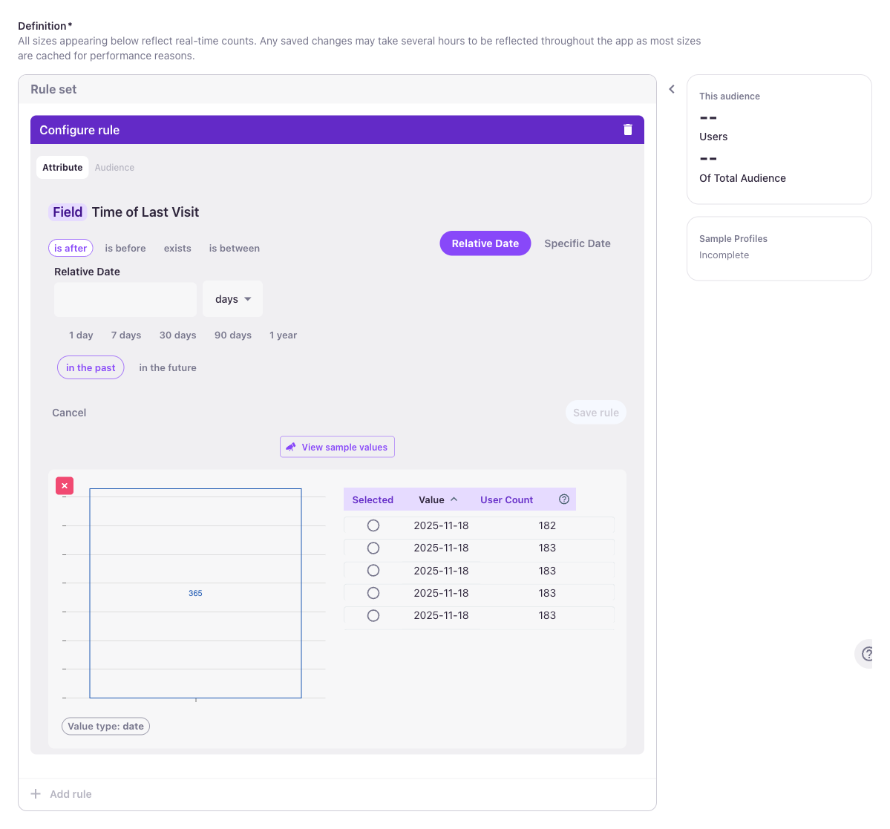Viewport: 890px width, 829px height.
Task: Open the days unit dropdown
Action: [233, 299]
